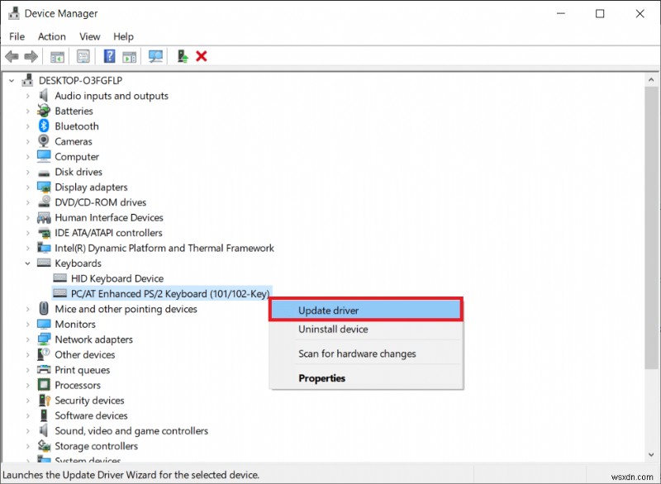Open the View menu
Screen dimensions: 661x484
(x=89, y=36)
